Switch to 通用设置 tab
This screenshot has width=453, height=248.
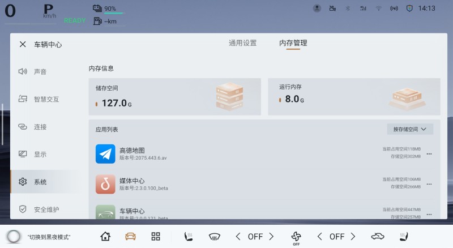click(243, 43)
